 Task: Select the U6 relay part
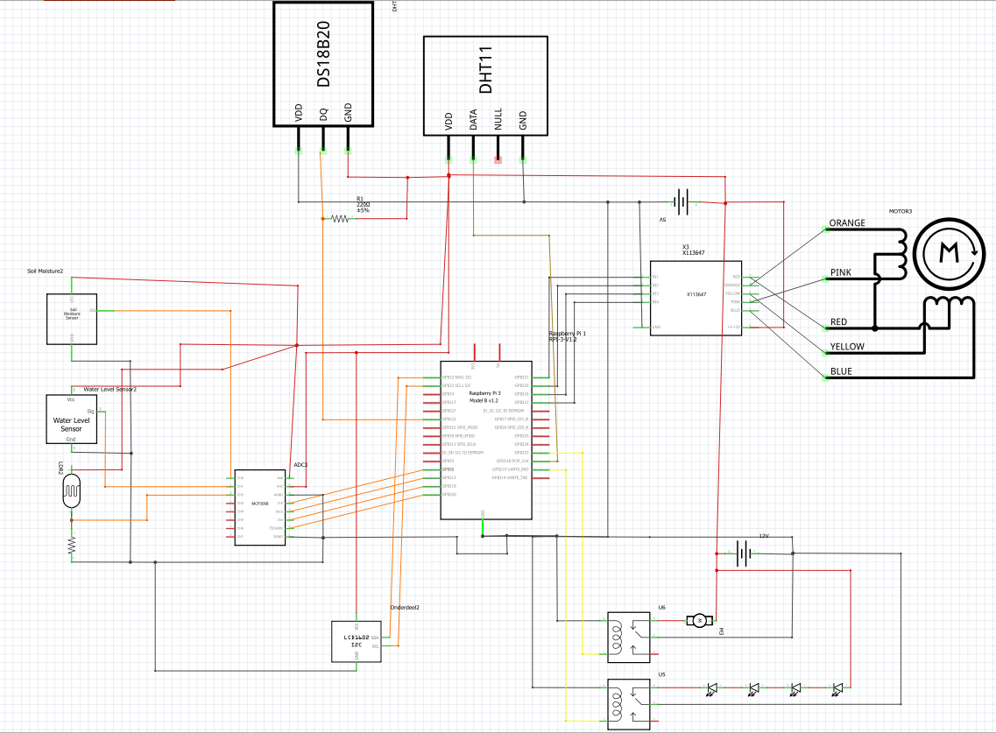pyautogui.click(x=629, y=637)
